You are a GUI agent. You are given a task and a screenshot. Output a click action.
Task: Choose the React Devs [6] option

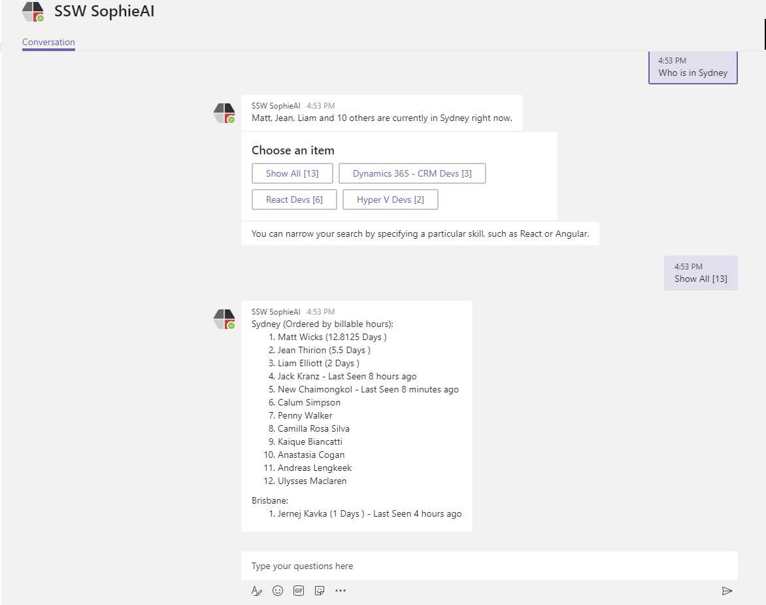(x=294, y=199)
